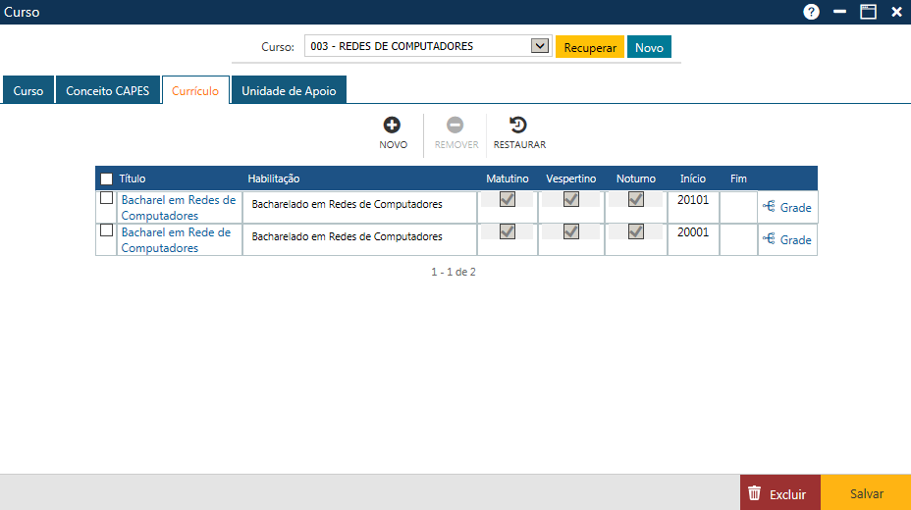Click the Restaurar restore icon
911x510 pixels.
tap(518, 126)
